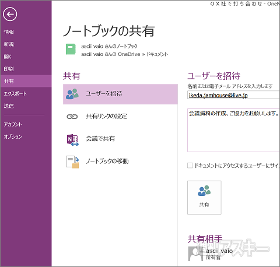Click the green notebook icon

(71, 49)
